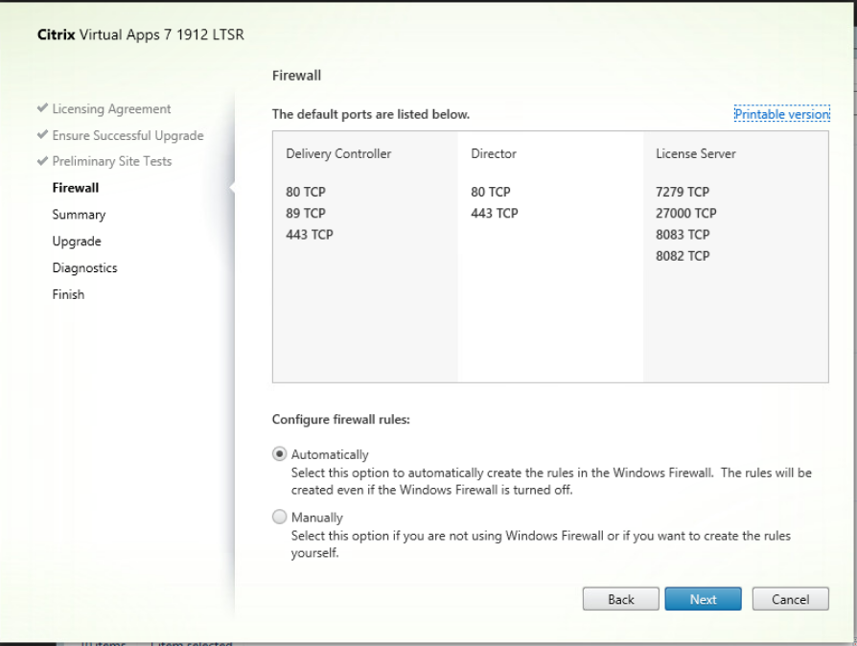Click 7279 TCP under License Server
857x646 pixels.
pyautogui.click(x=683, y=192)
